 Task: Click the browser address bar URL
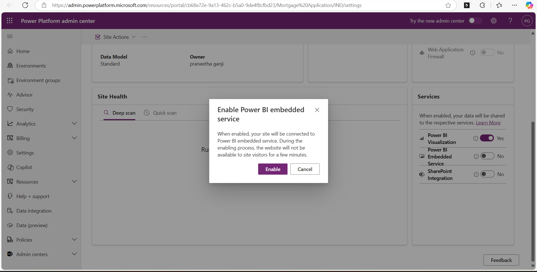207,5
